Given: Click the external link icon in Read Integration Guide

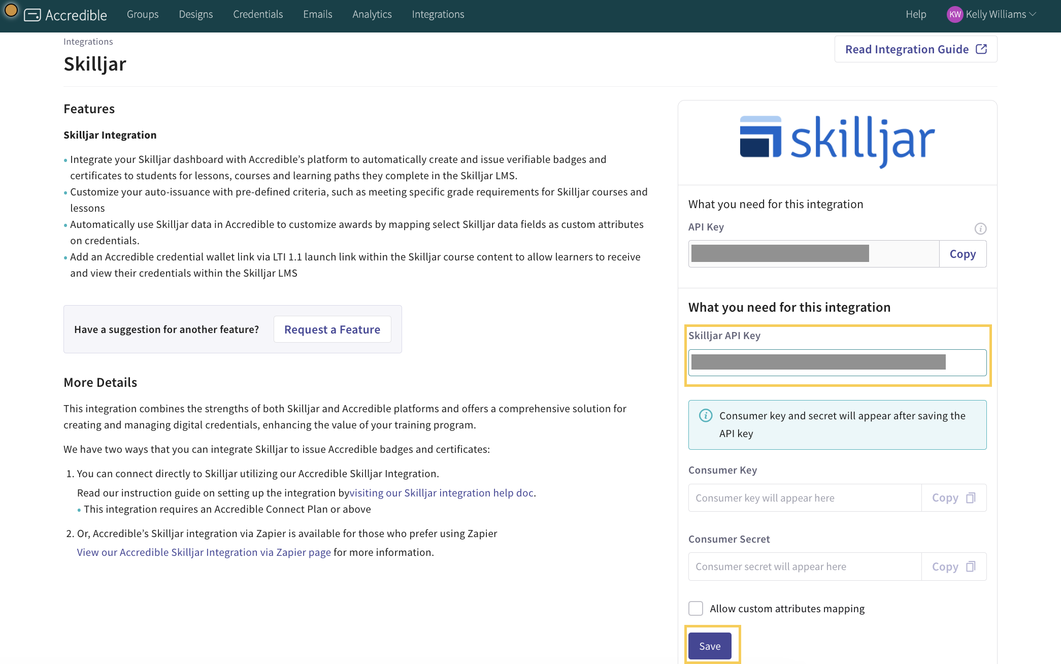Looking at the screenshot, I should click(x=981, y=49).
